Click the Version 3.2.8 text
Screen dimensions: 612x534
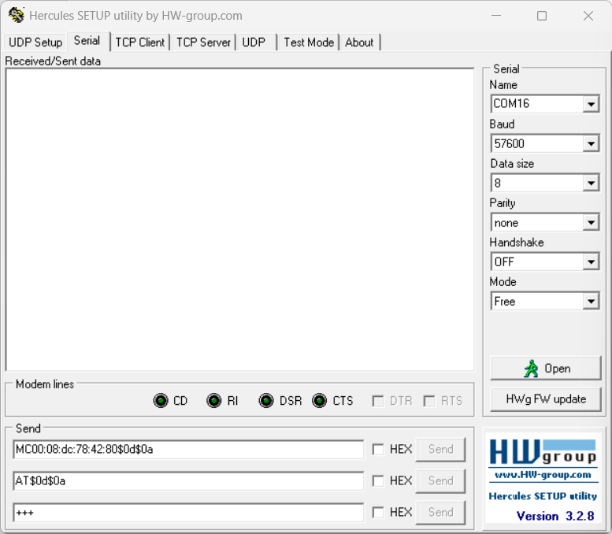coord(555,516)
